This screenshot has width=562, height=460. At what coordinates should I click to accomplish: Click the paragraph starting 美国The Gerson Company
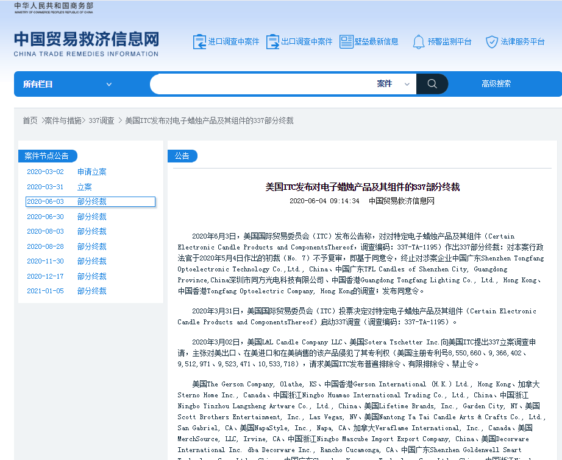(x=361, y=420)
